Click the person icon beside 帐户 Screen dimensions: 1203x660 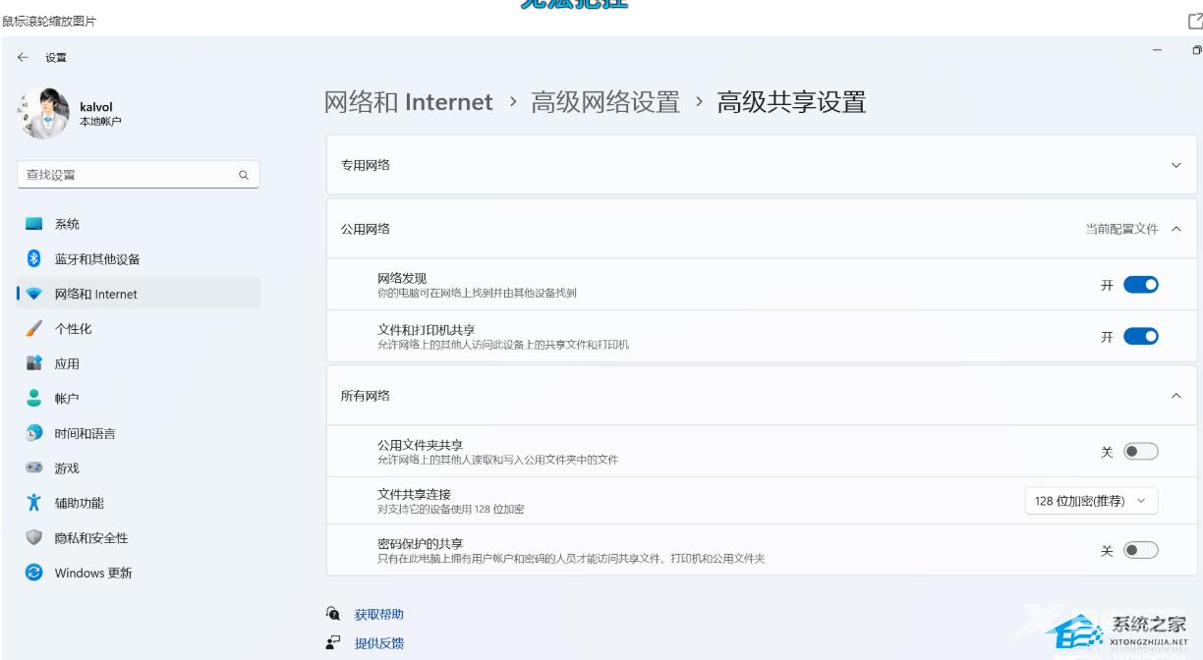[34, 398]
